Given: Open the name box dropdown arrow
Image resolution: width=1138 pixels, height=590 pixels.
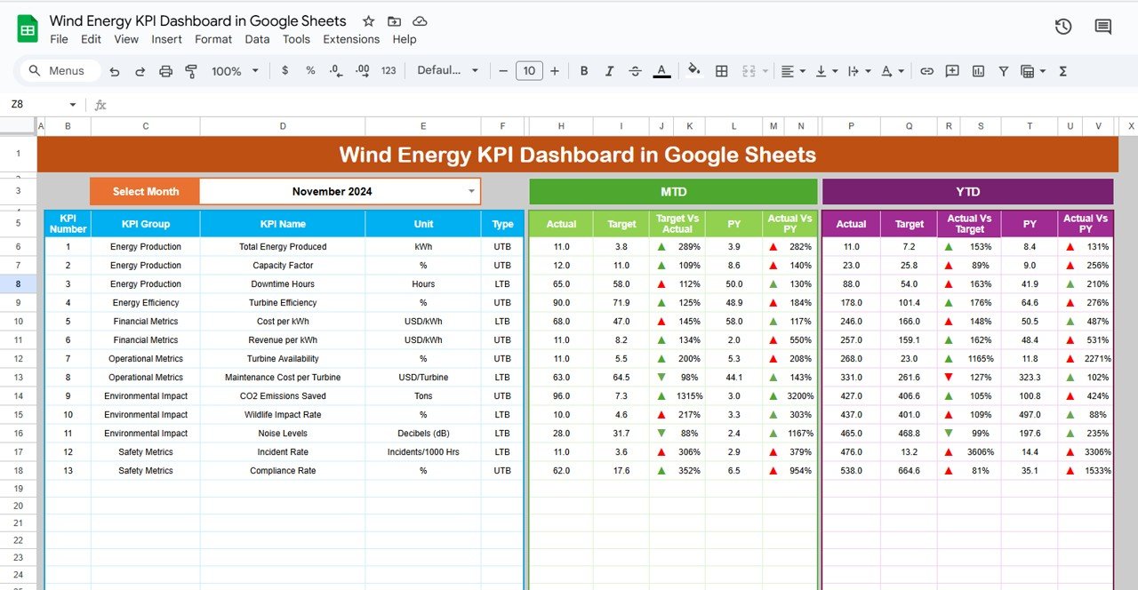Looking at the screenshot, I should pyautogui.click(x=73, y=105).
